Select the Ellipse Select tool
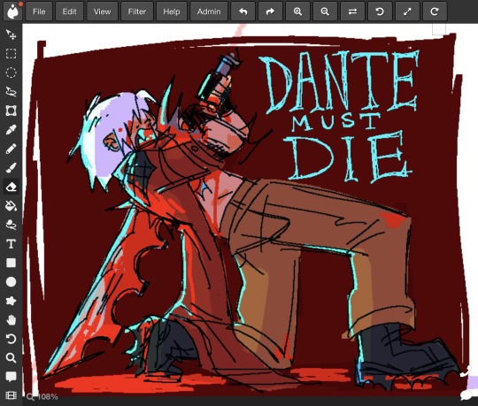478x406 pixels. [x=11, y=73]
